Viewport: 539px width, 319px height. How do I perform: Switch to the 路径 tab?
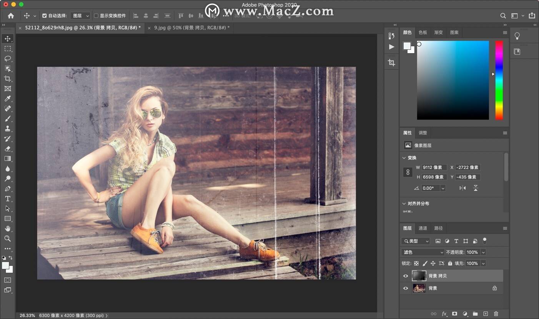(x=439, y=228)
